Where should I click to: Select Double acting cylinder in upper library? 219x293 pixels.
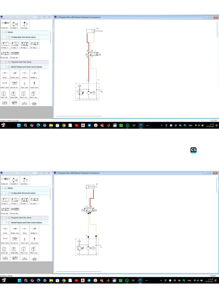click(x=5, y=24)
